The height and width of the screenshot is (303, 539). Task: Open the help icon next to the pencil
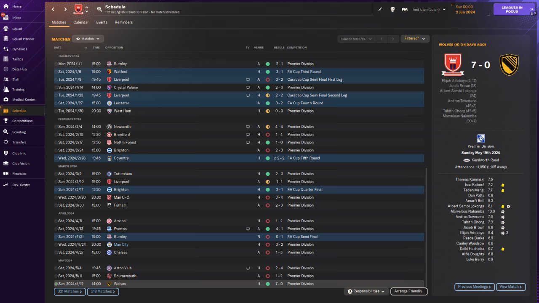click(392, 9)
